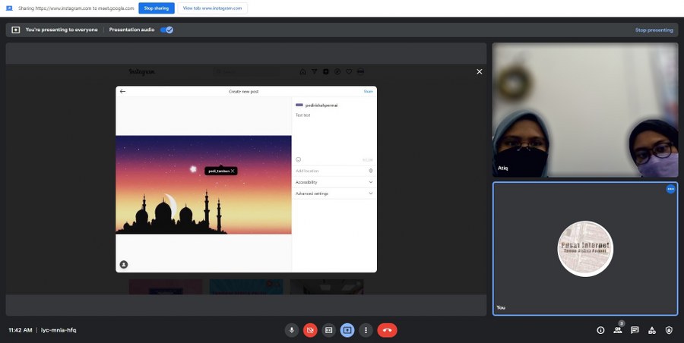684x343 pixels.
Task: Click the Stop sharing button
Action: click(x=157, y=8)
